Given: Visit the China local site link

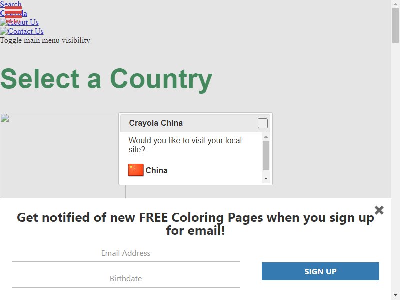Looking at the screenshot, I should coord(156,170).
